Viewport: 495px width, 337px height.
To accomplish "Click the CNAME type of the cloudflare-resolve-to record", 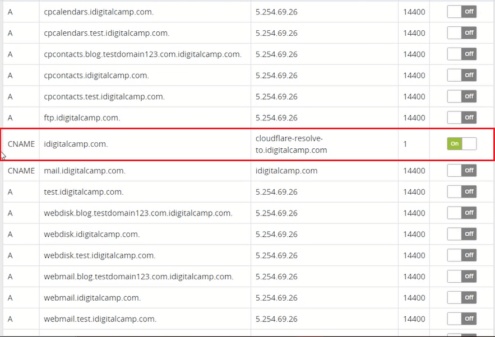I will (x=21, y=144).
